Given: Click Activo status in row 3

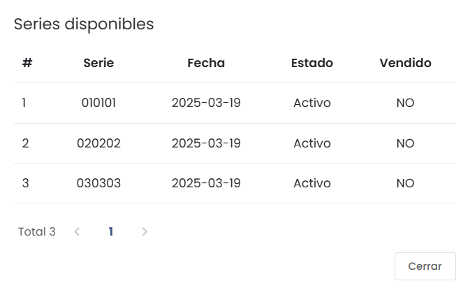Looking at the screenshot, I should (312, 183).
